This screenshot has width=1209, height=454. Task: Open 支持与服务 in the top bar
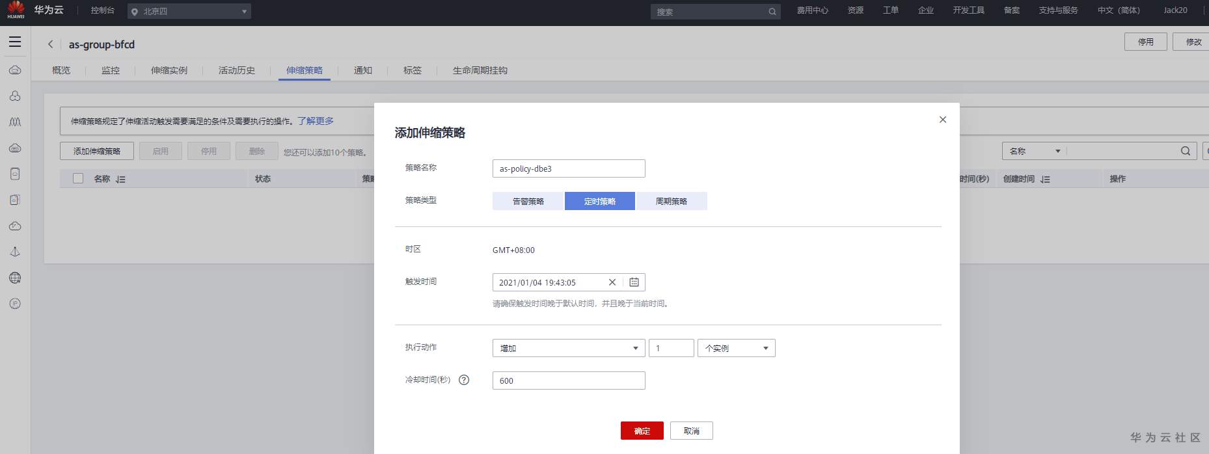[x=1059, y=10]
